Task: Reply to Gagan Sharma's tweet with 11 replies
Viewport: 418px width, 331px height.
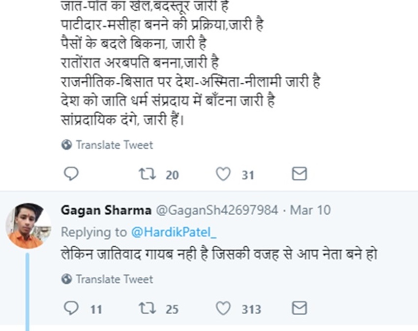Action: [71, 309]
